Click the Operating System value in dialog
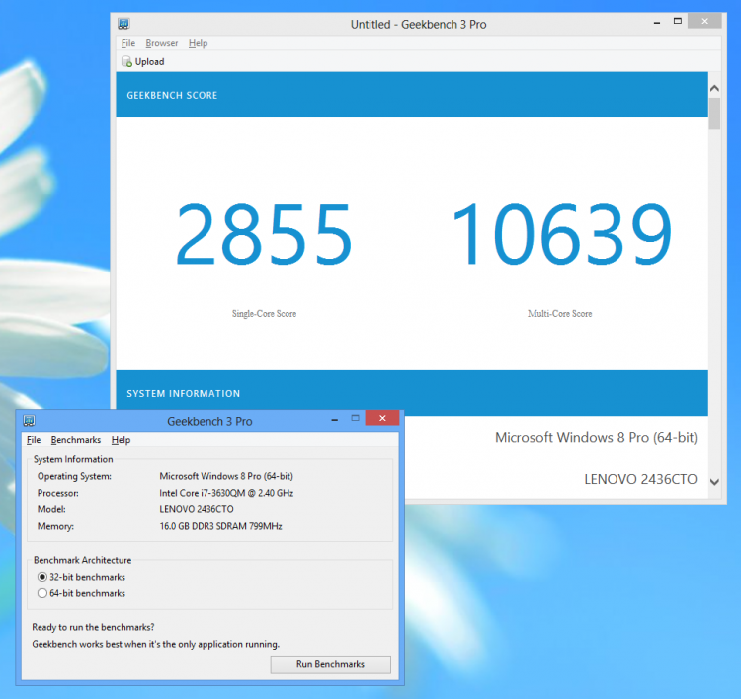The image size is (741, 699). click(226, 476)
